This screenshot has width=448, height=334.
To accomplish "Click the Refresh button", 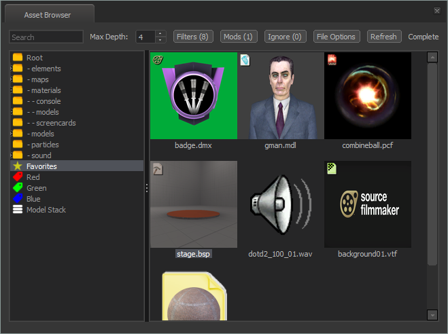I will (383, 37).
